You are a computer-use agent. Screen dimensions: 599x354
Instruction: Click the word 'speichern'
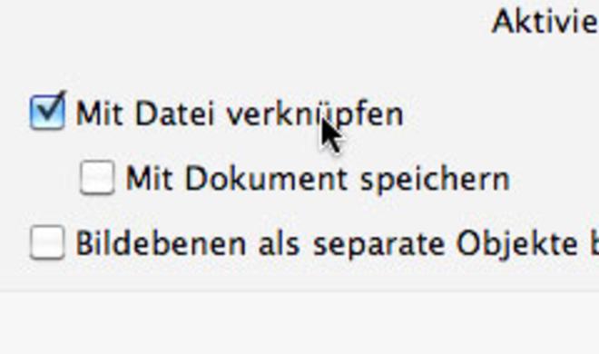click(436, 181)
